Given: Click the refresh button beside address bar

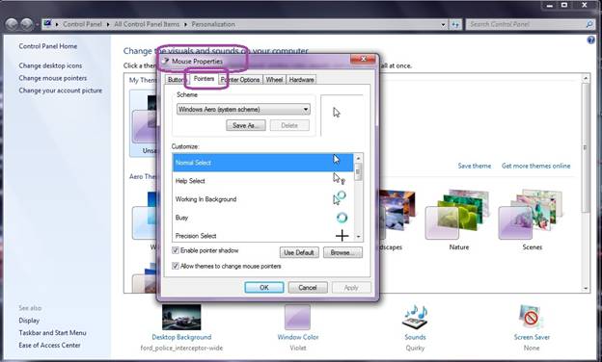Looking at the screenshot, I should pyautogui.click(x=455, y=24).
